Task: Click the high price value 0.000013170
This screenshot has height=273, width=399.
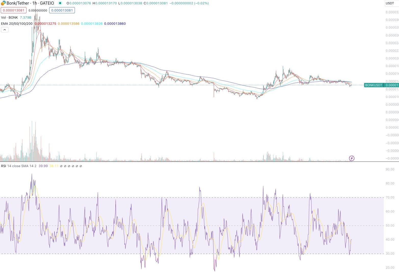Action: (x=106, y=3)
